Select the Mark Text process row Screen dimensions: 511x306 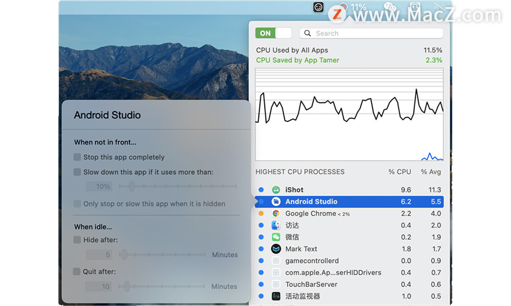point(349,249)
